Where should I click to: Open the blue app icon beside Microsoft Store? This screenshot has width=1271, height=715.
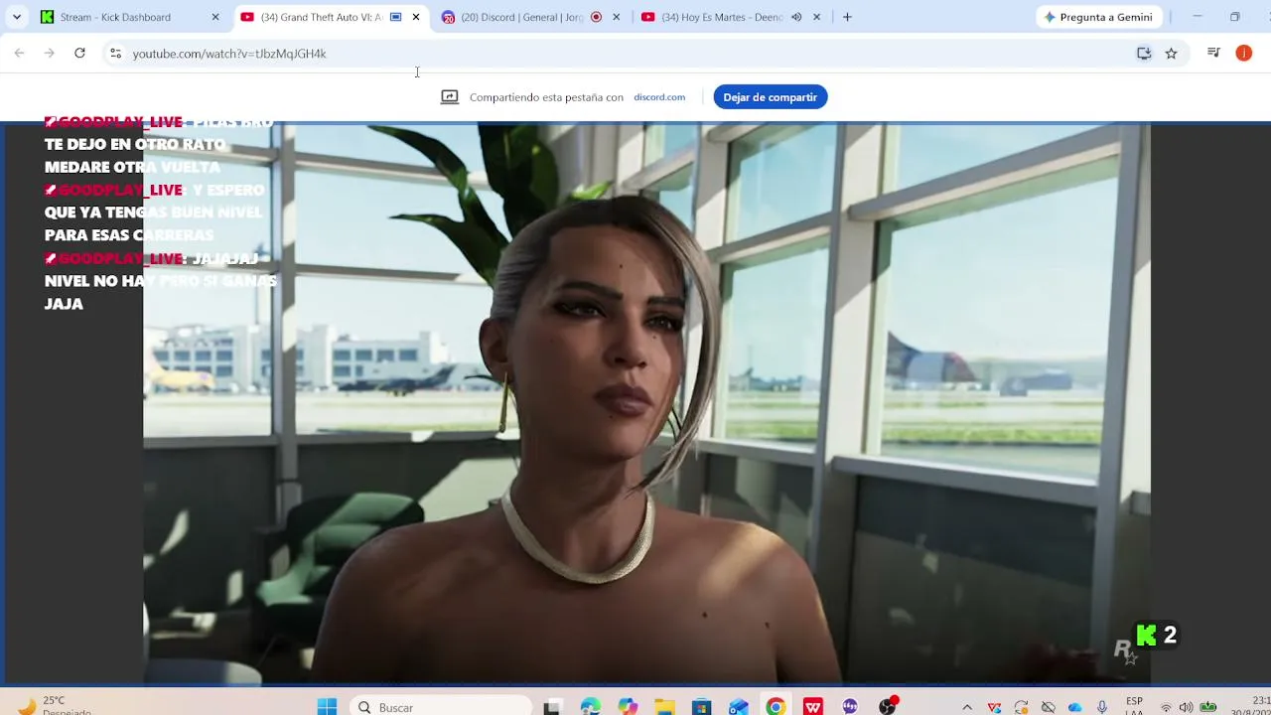point(739,707)
